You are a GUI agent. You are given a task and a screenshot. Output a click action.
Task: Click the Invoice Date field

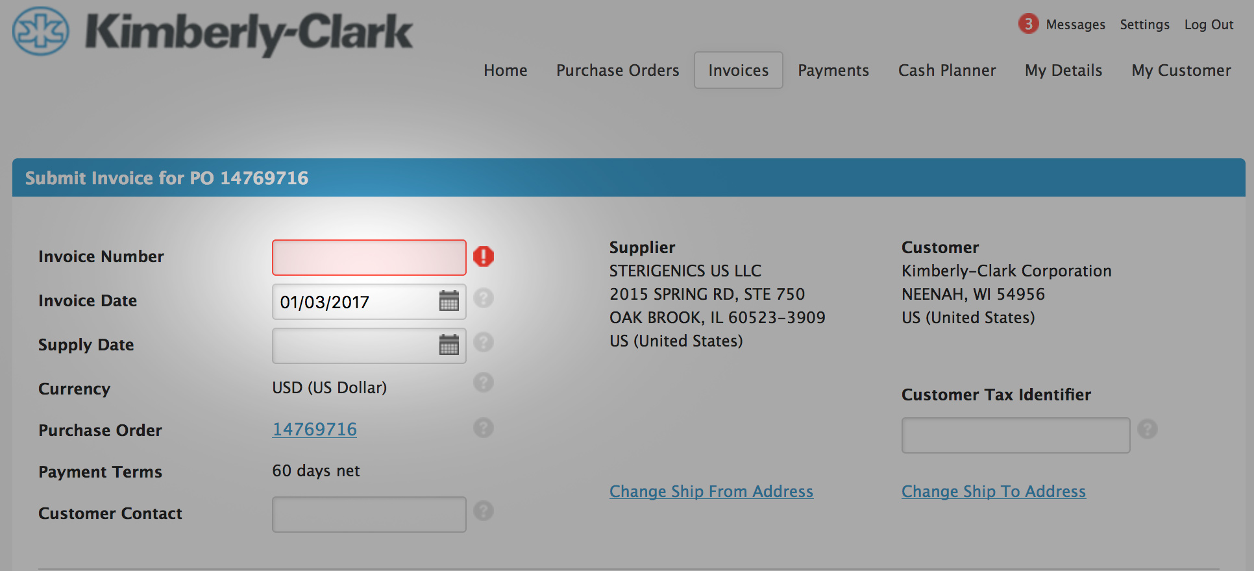pos(369,302)
